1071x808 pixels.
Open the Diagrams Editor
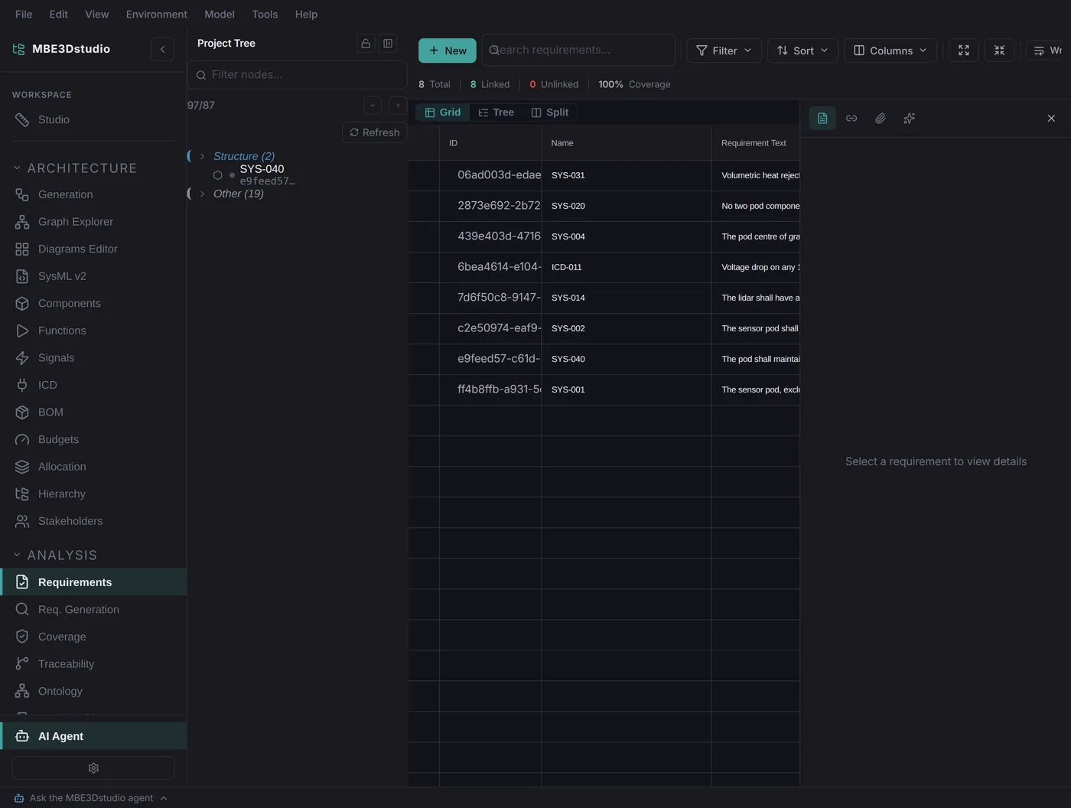coord(93,249)
